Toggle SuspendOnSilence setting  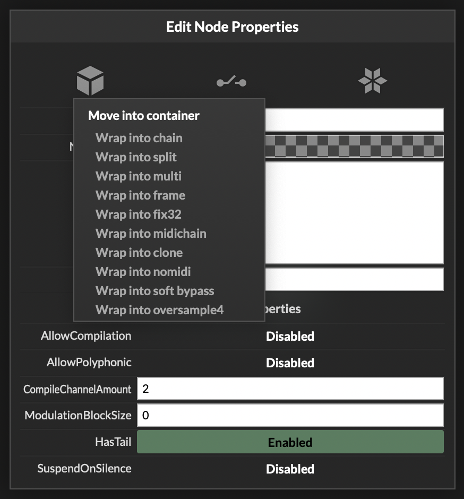click(290, 469)
